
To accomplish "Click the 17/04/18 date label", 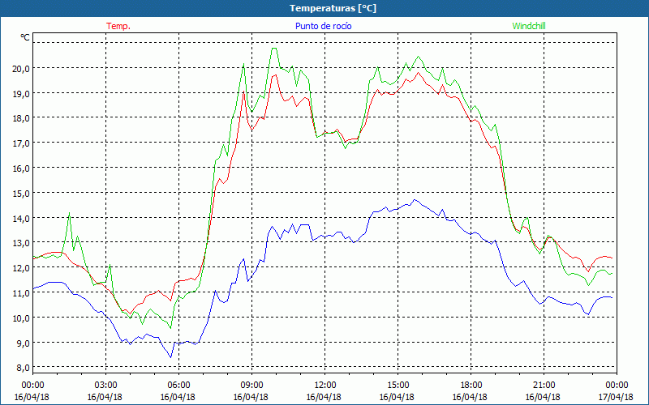I will (616, 397).
